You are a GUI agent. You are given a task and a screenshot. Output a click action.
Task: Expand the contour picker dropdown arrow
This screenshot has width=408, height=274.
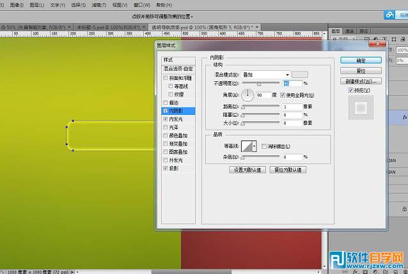click(255, 146)
